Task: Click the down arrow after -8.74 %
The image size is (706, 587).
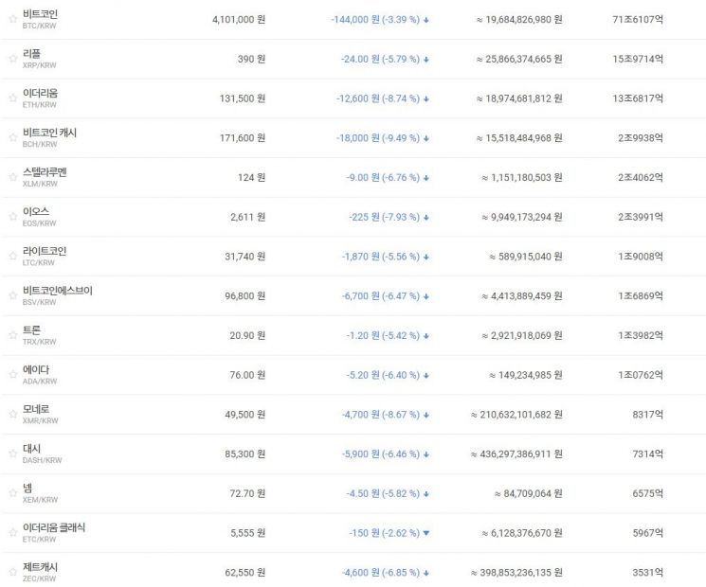Action: click(x=425, y=99)
